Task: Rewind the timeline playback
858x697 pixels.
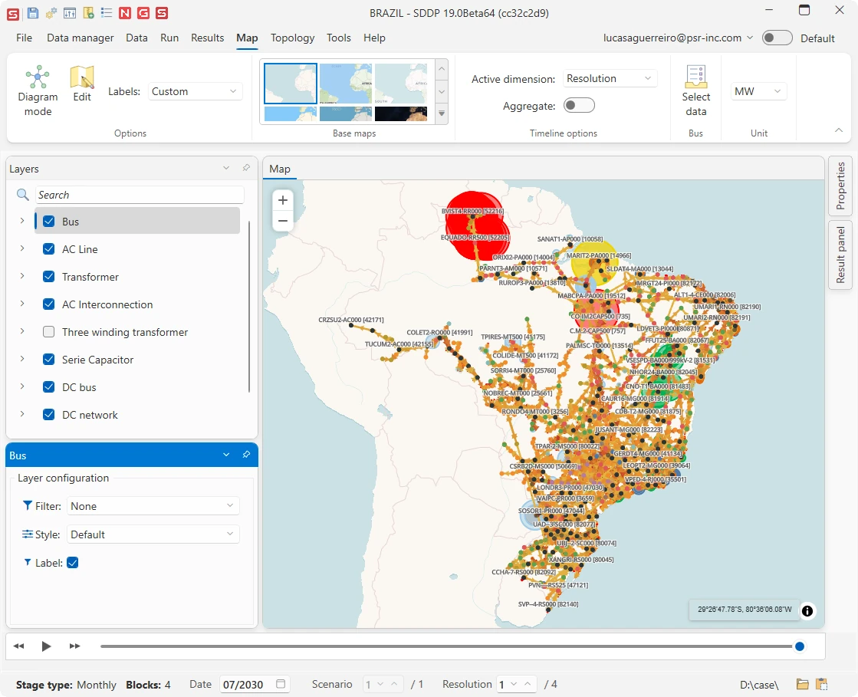Action: pos(18,646)
